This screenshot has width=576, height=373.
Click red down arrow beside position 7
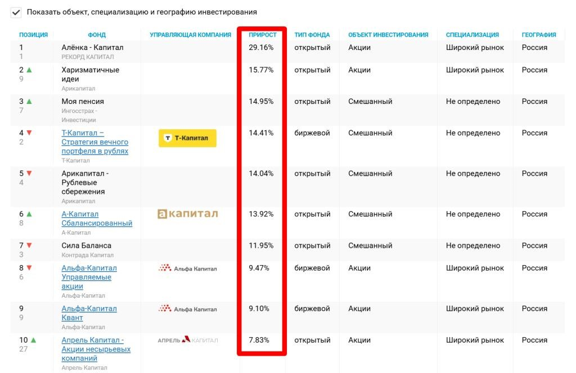coord(29,245)
